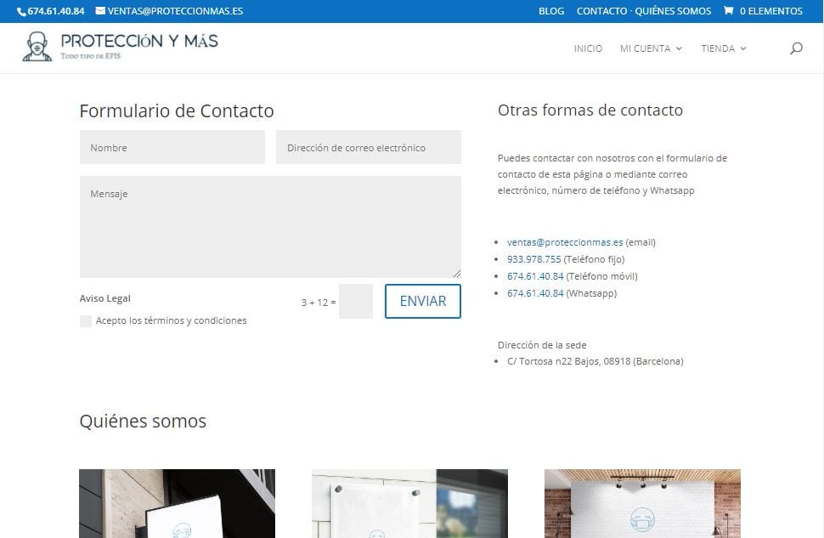Click the phone number in top bar

[x=55, y=11]
